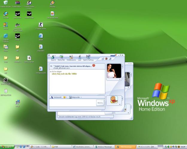The image size is (187, 149).
Task: Start Webbkamera from the chat toolbar
Action: [71, 58]
